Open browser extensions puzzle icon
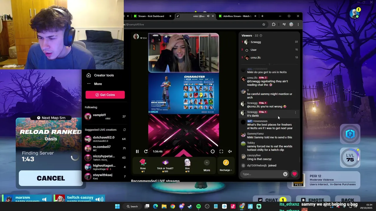 pyautogui.click(x=274, y=25)
